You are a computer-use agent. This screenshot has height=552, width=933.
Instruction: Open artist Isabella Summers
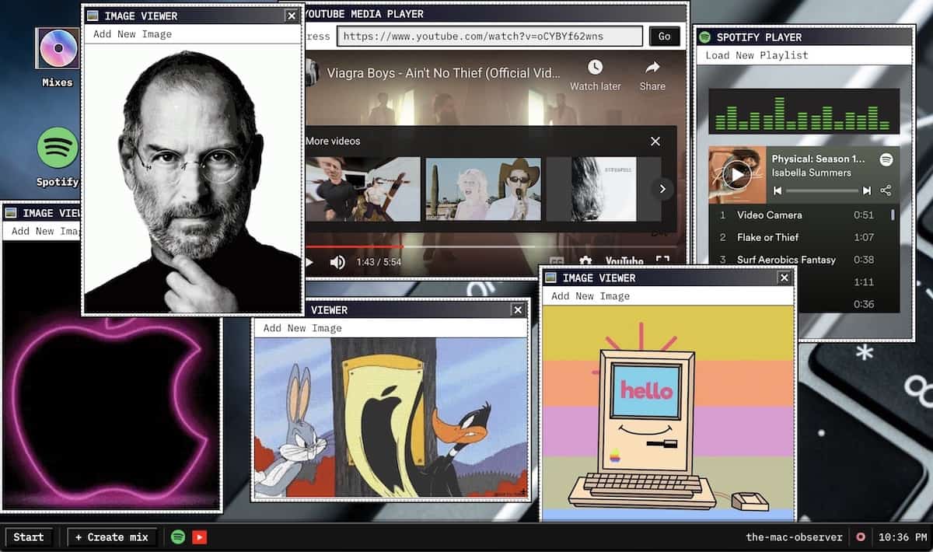pos(811,173)
